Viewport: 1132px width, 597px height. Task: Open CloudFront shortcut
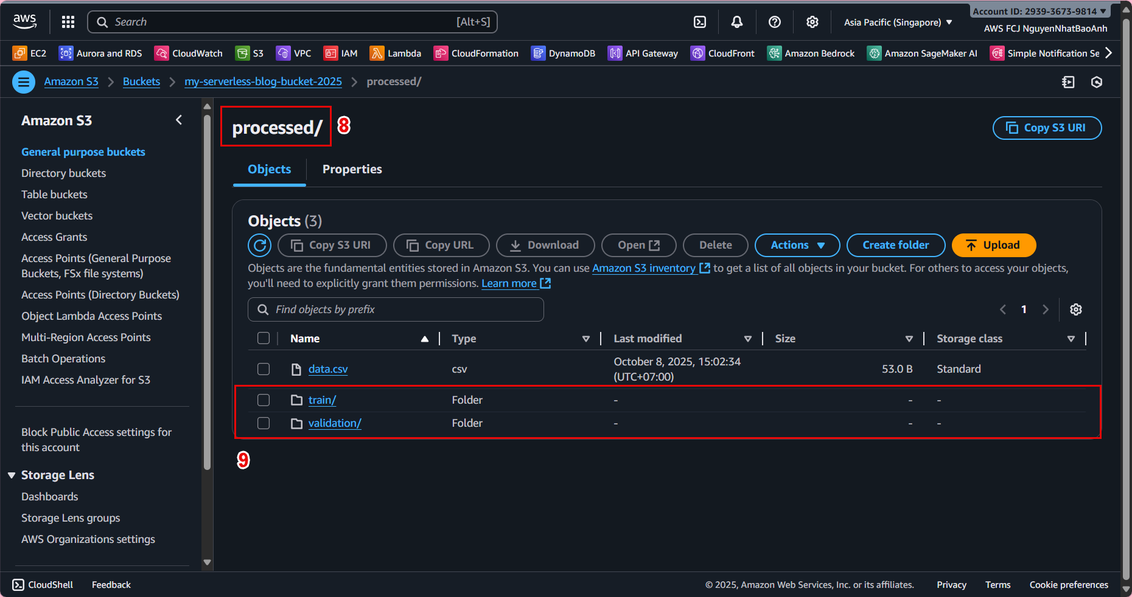coord(722,53)
